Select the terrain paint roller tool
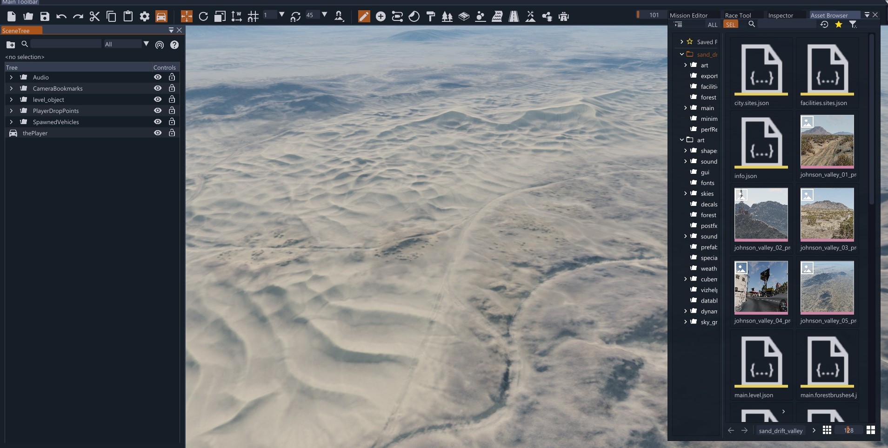The image size is (888, 448). click(x=431, y=17)
